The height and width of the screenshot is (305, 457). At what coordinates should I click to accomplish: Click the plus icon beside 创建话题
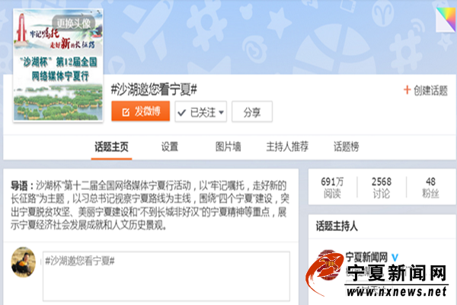(x=407, y=90)
